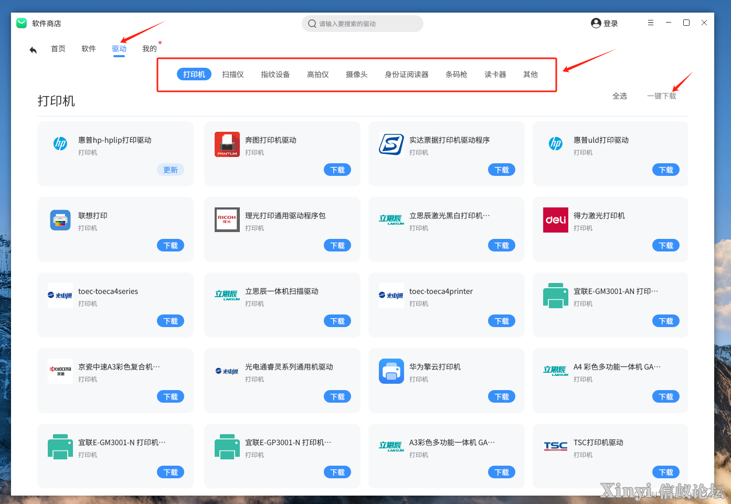Click the 宜联E-GM3001-AN printer icon
This screenshot has height=504, width=731.
tap(556, 296)
